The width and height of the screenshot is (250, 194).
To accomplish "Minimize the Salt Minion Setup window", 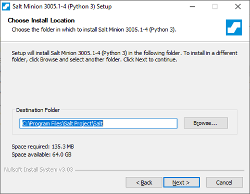I will (192, 7).
